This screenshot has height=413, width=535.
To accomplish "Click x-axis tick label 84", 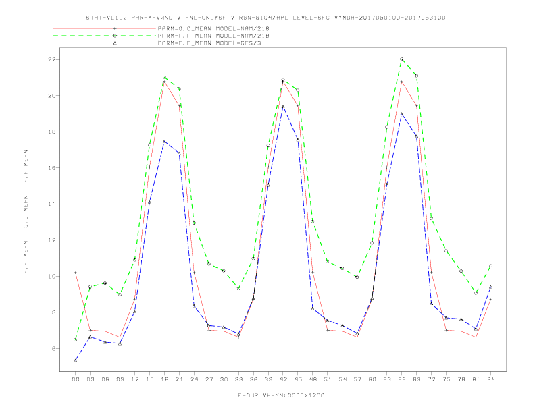I will point(490,379).
